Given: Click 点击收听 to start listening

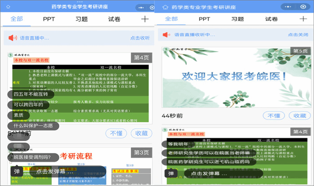Looking at the screenshot, I should click(x=140, y=38).
